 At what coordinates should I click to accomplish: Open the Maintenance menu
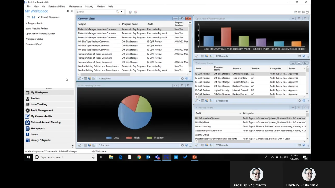tap(75, 7)
